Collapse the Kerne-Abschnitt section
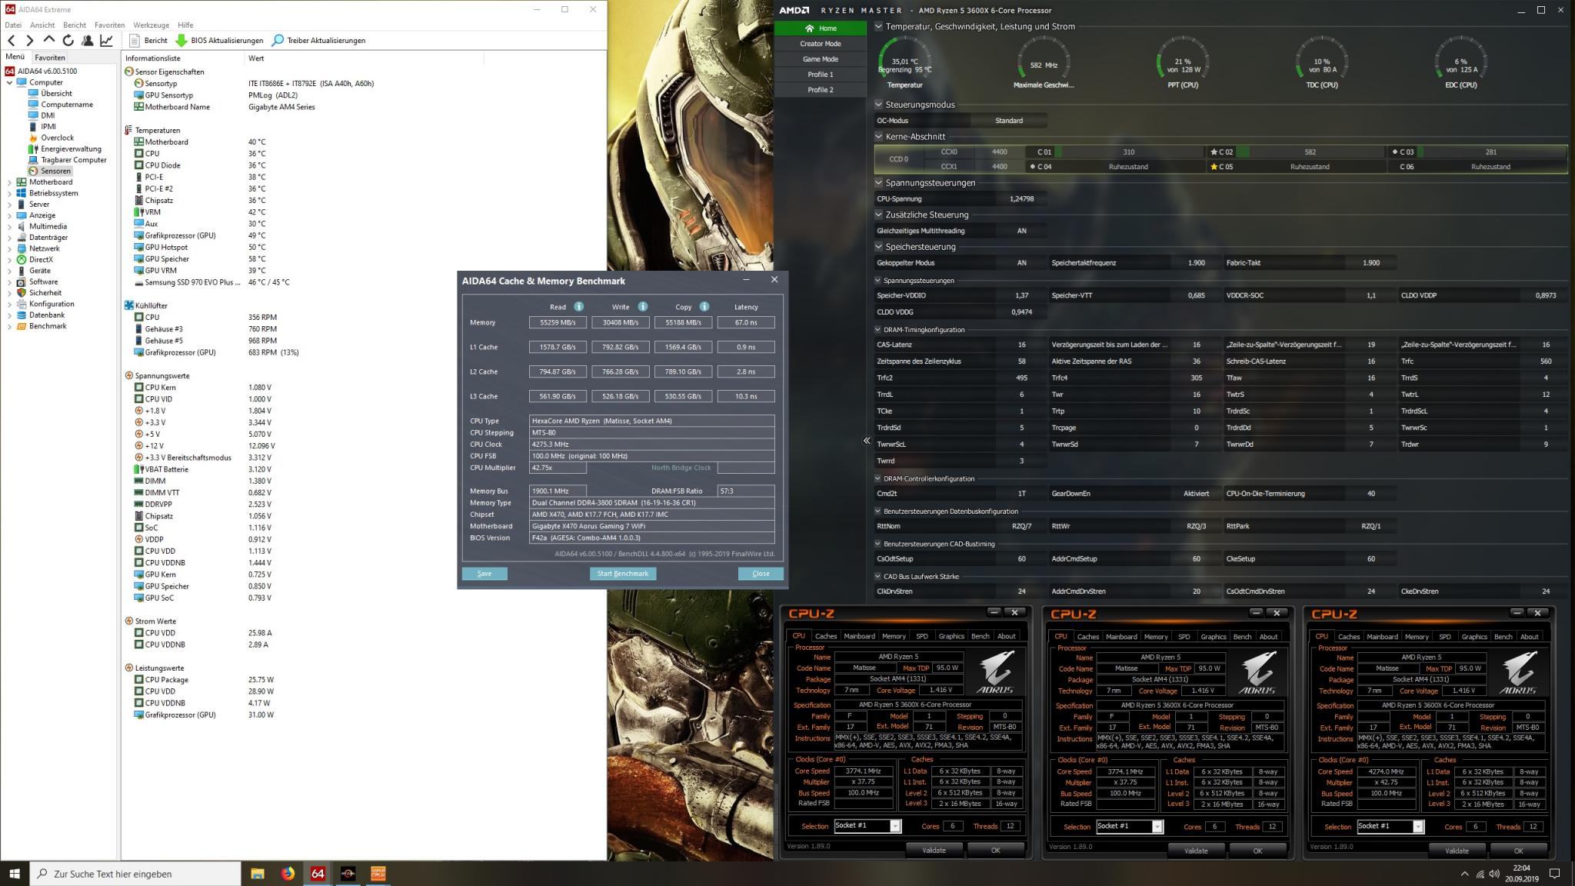 [879, 137]
